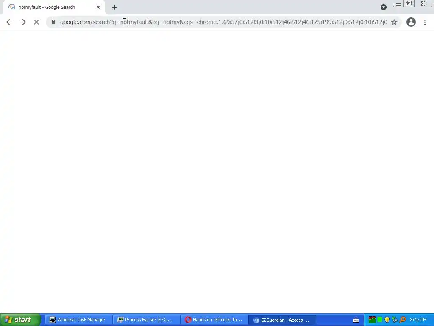Go back to the previous page
Screen dimensions: 434x326
click(9, 22)
